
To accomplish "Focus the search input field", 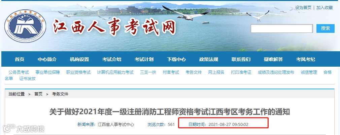I will 282,28.
